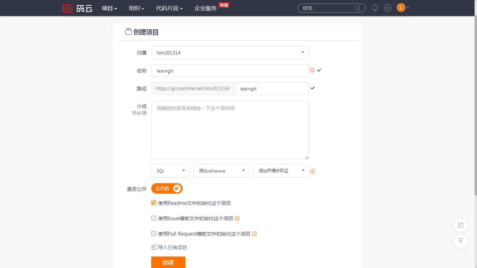Click the 名称 input with learngit
This screenshot has width=477, height=268.
point(230,70)
